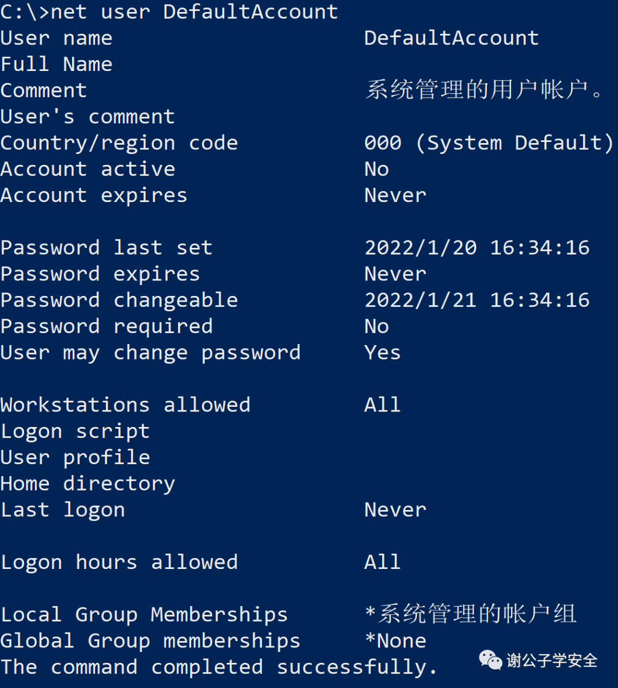
Task: Click the 谢公子学安全 watermark text
Action: point(552,661)
